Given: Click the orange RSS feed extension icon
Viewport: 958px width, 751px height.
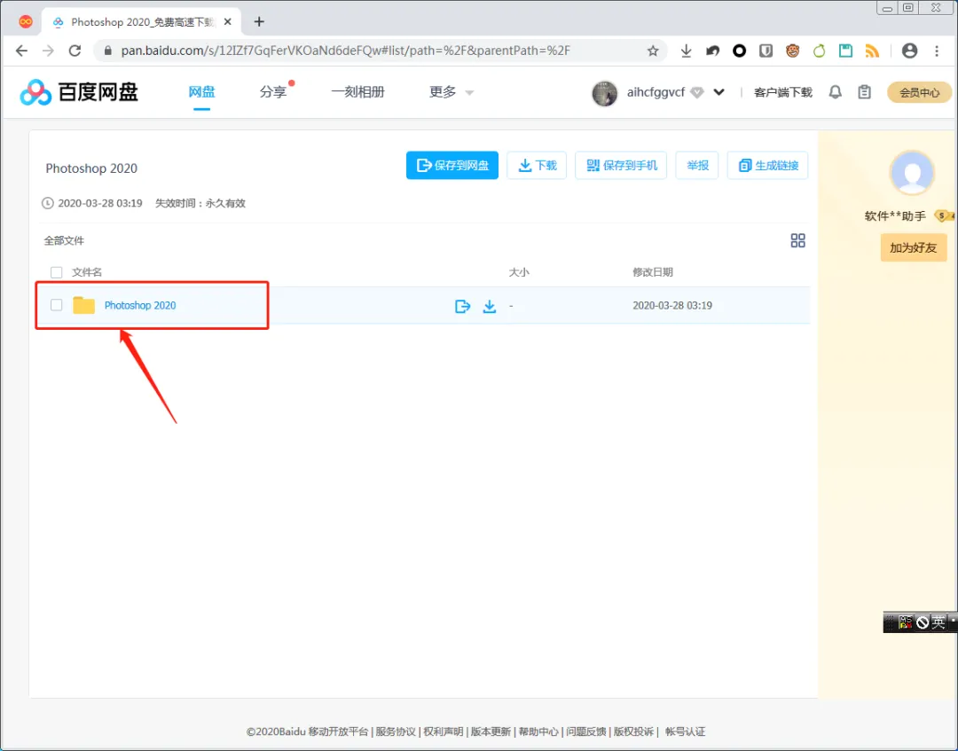Looking at the screenshot, I should [x=873, y=51].
